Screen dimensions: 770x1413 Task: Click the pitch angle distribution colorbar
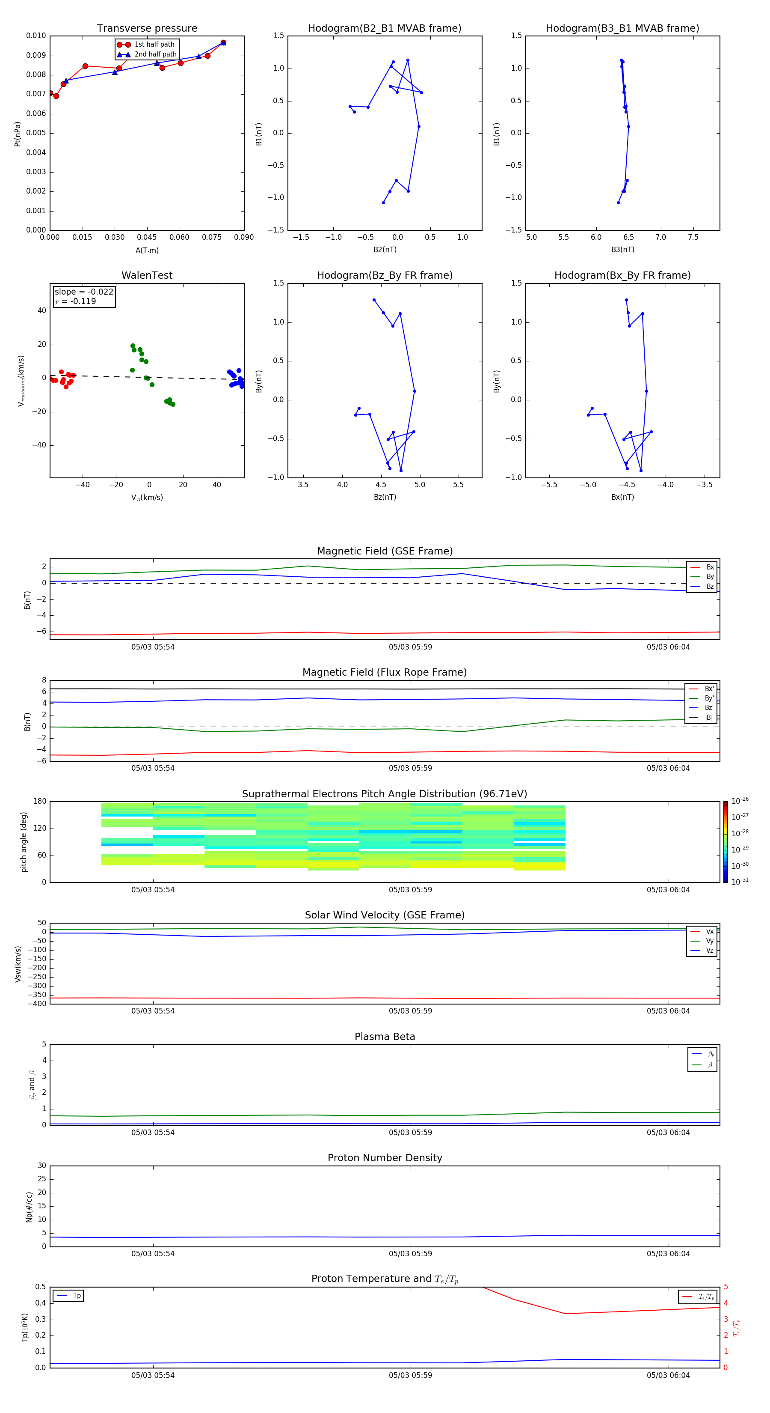[725, 841]
